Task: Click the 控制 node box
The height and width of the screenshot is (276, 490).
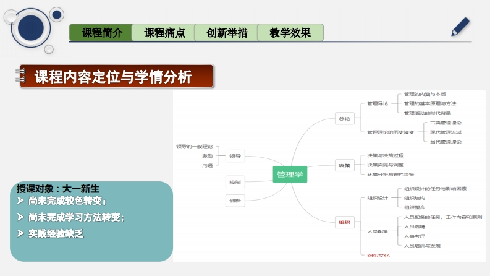Action: pos(235,182)
